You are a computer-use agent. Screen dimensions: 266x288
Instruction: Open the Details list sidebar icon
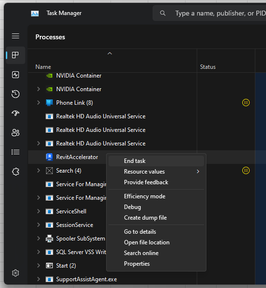coord(16,152)
